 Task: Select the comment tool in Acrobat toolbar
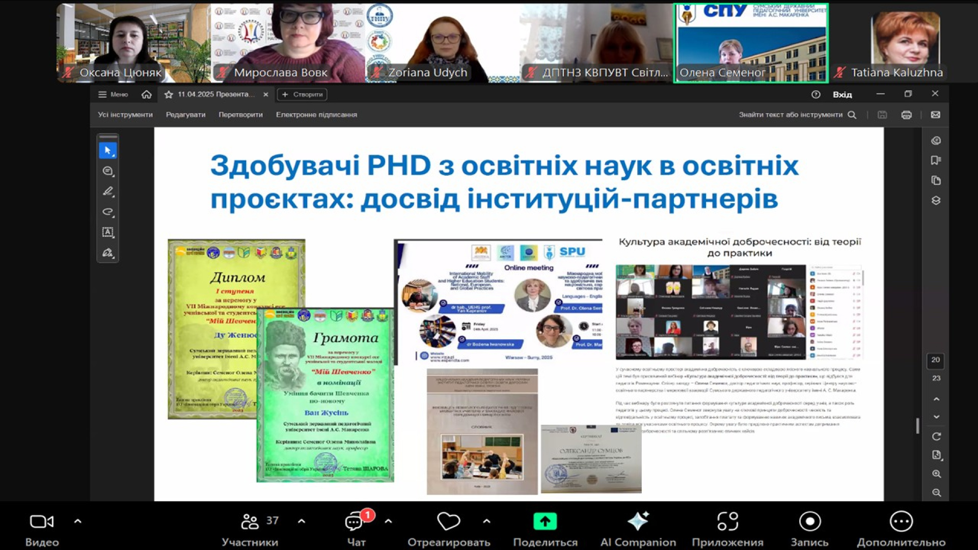(107, 171)
